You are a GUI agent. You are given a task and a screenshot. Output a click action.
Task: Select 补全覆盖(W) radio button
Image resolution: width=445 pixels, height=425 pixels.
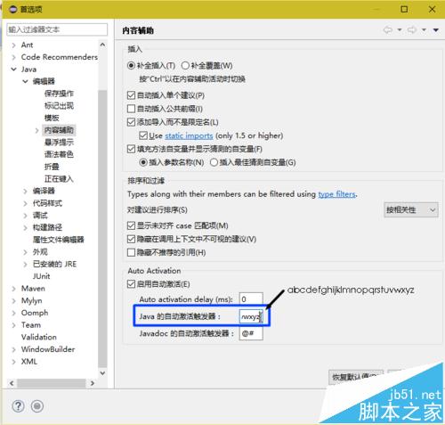click(185, 65)
